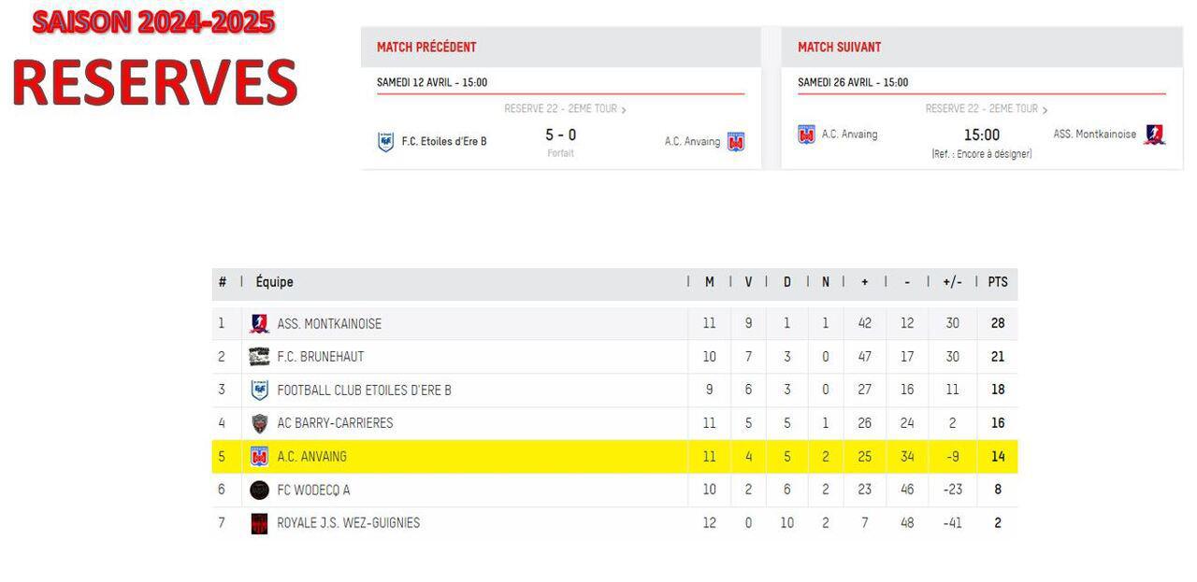Click the Etoiles d'Ere B logo in standings

tap(259, 390)
